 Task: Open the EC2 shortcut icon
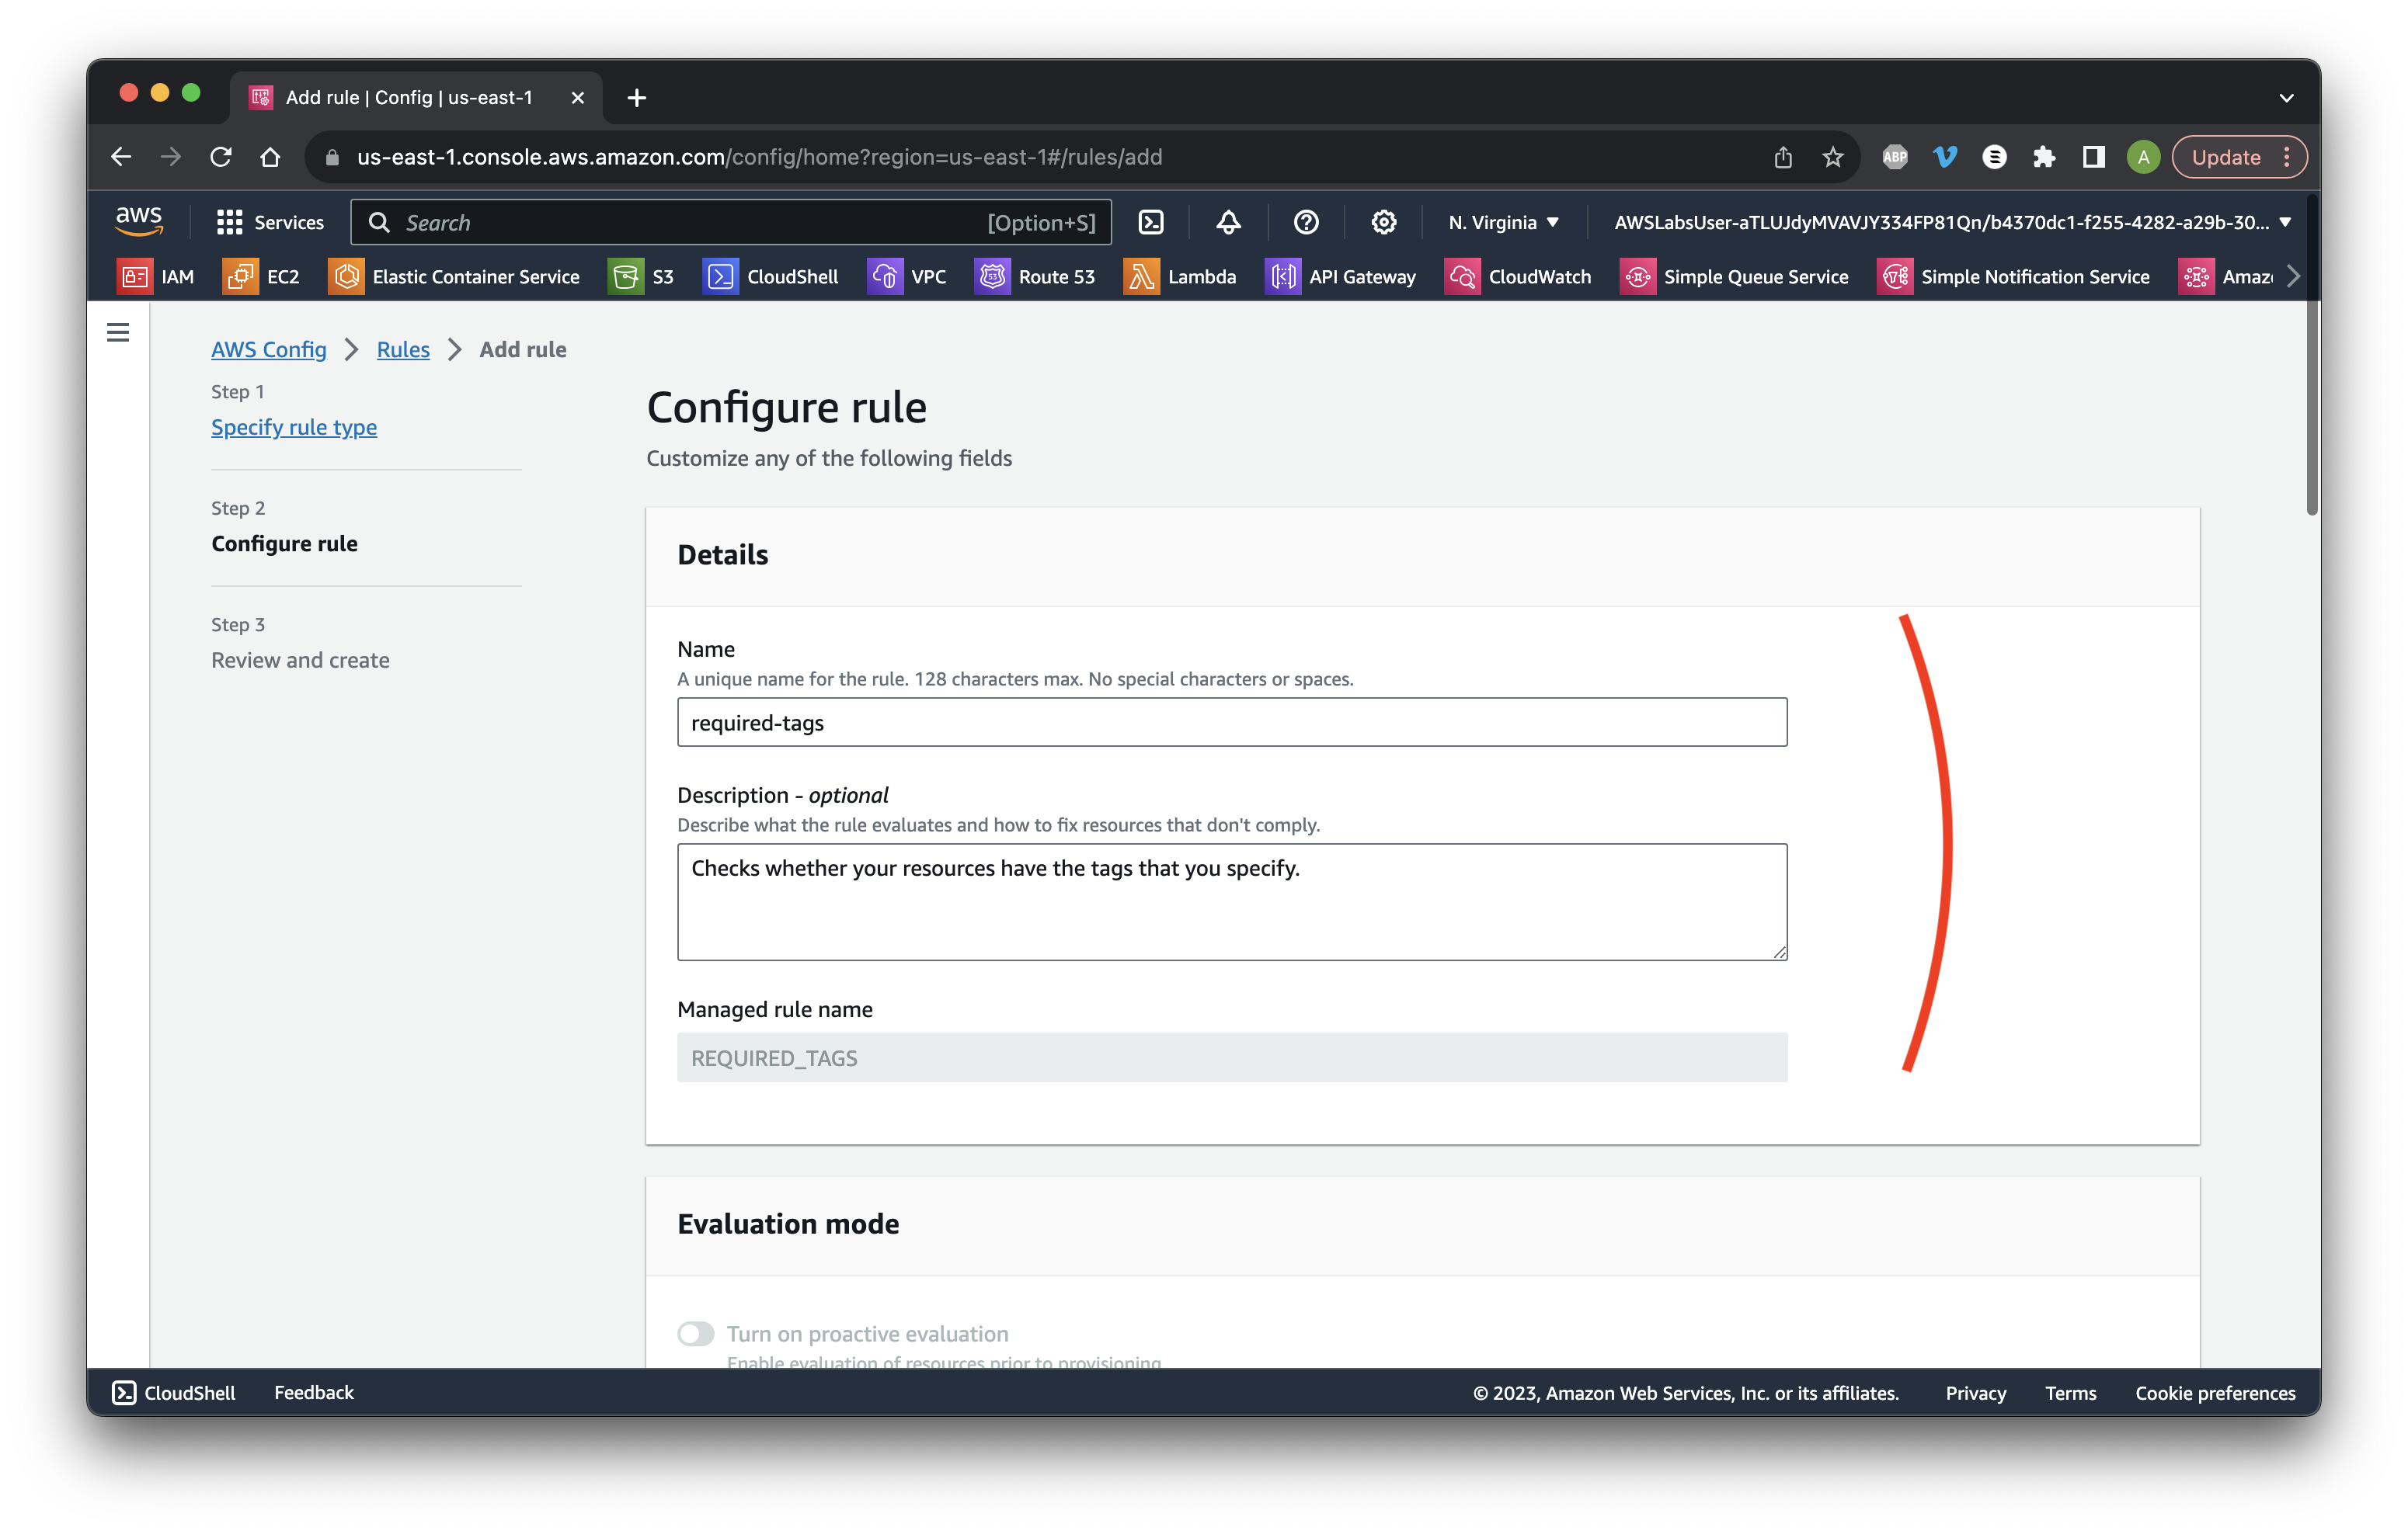click(x=240, y=277)
